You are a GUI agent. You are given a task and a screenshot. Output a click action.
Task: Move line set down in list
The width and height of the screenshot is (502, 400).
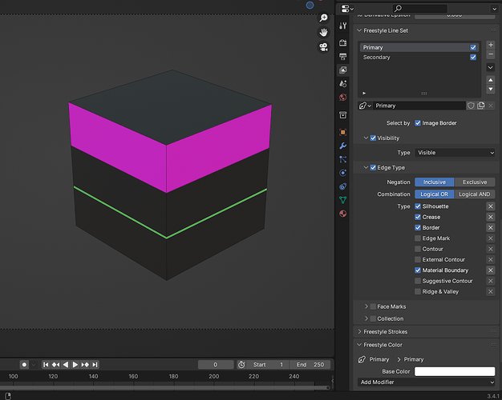click(491, 89)
